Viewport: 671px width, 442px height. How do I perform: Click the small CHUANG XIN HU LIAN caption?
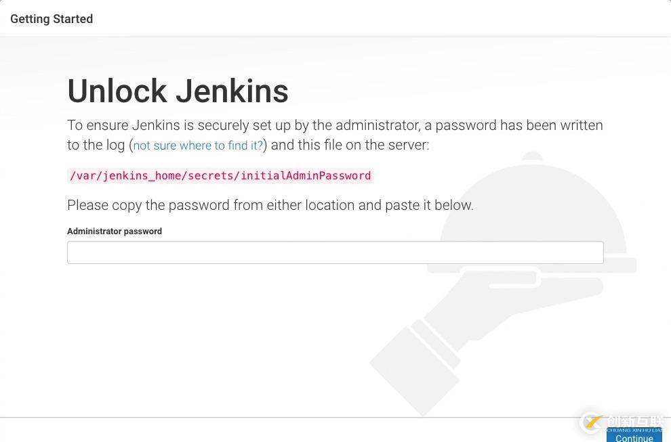pos(634,430)
